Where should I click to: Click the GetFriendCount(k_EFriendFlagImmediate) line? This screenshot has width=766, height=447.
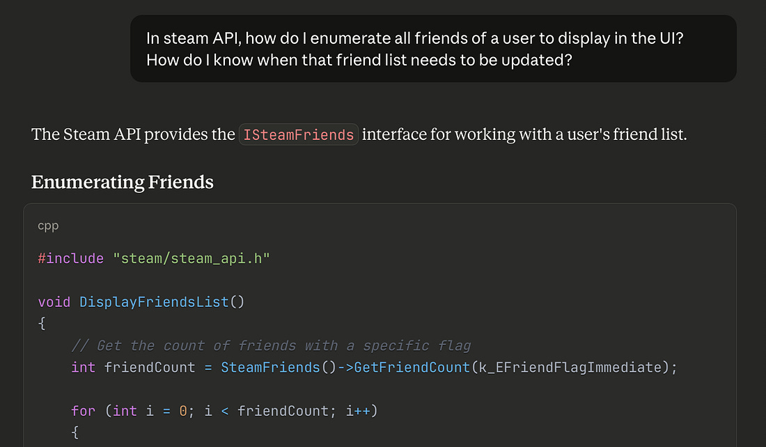[x=374, y=368]
